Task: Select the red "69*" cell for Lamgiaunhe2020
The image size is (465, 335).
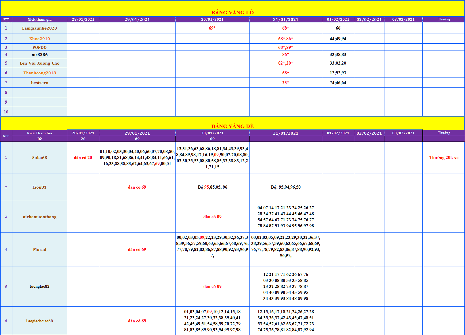Action: (212, 28)
